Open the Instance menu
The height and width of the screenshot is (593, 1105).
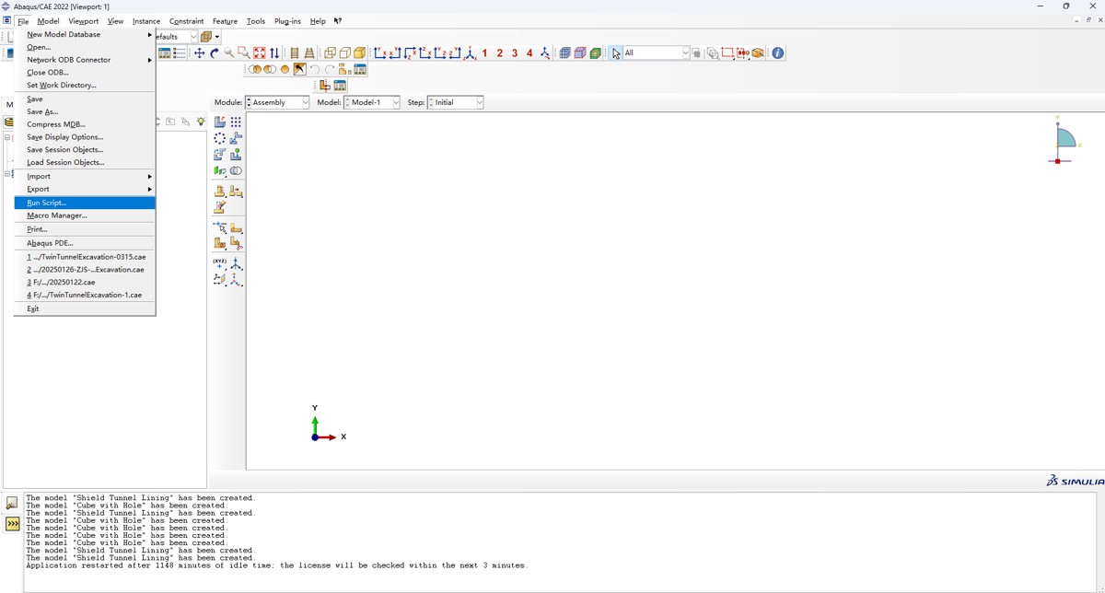[146, 21]
